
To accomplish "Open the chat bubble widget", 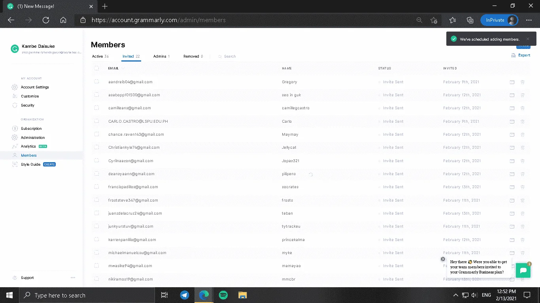I will point(523,271).
